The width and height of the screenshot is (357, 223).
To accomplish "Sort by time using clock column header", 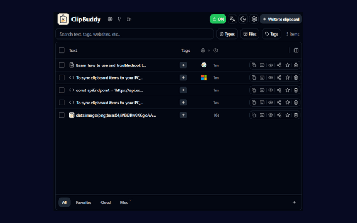I will pyautogui.click(x=215, y=50).
